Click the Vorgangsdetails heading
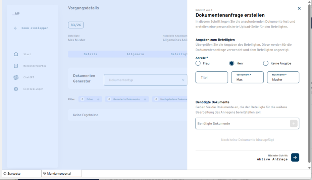312x180 pixels. pos(84,8)
